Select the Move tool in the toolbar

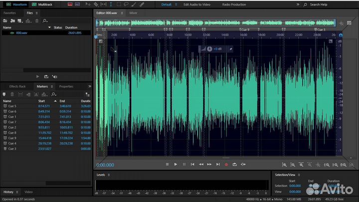[x=88, y=4]
